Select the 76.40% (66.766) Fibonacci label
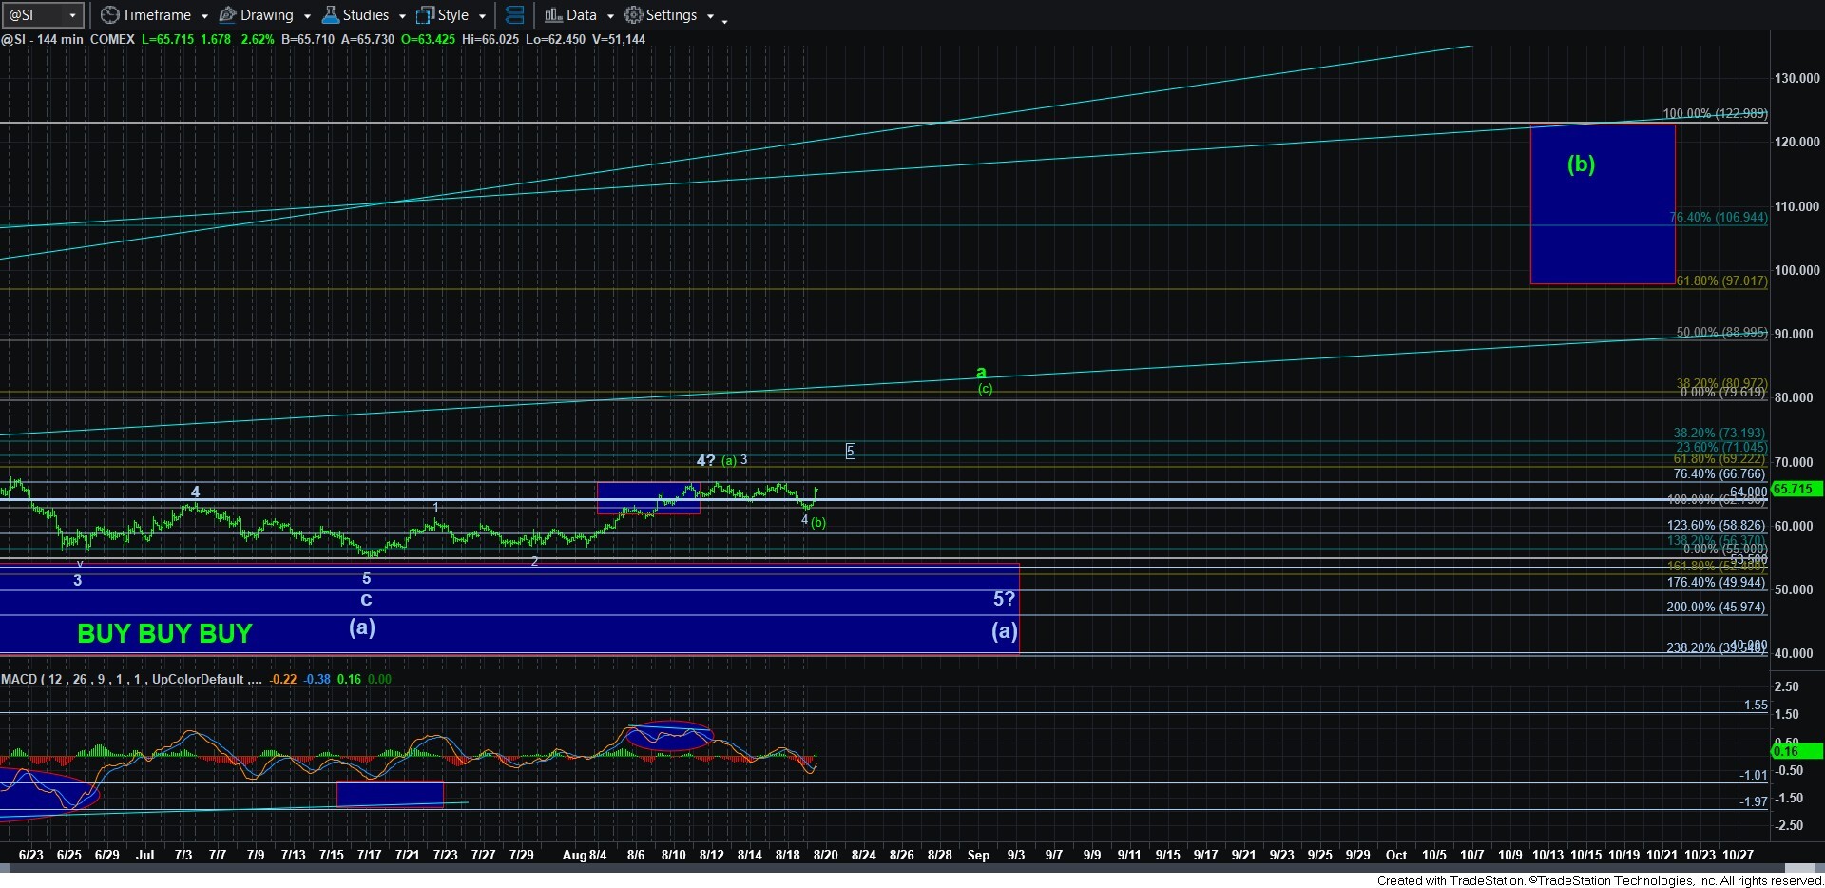Screen dimensions: 1825x888 (x=1719, y=474)
